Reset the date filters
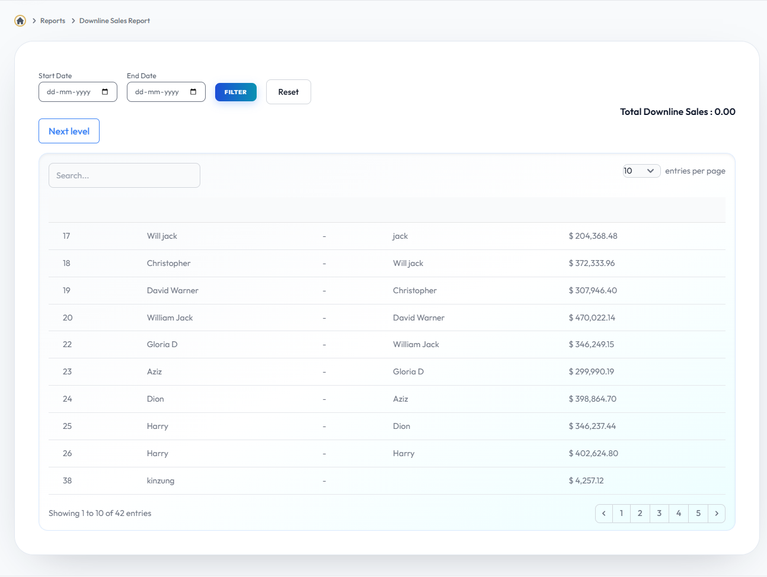The height and width of the screenshot is (577, 767). 289,92
